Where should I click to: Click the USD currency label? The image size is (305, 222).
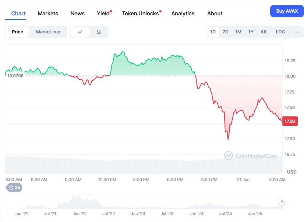292,172
